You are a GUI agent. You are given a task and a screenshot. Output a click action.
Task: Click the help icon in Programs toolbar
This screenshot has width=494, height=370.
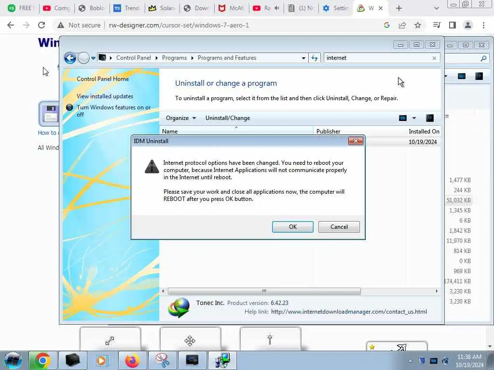click(x=430, y=118)
